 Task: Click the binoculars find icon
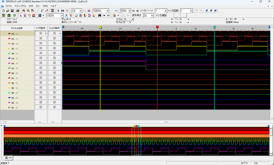[99, 15]
